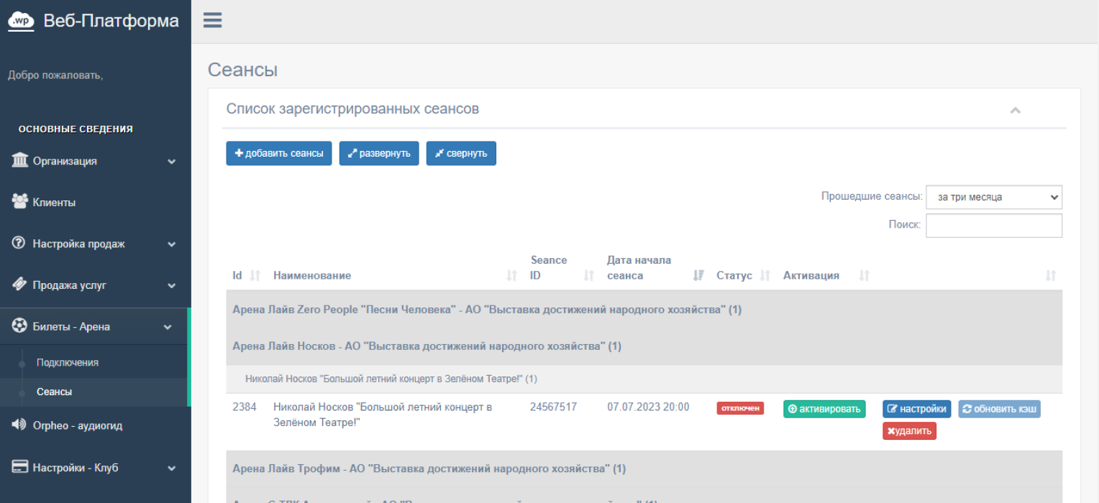The width and height of the screenshot is (1099, 503).
Task: Click the Orpheo аудиогид speaker icon
Action: click(x=19, y=425)
